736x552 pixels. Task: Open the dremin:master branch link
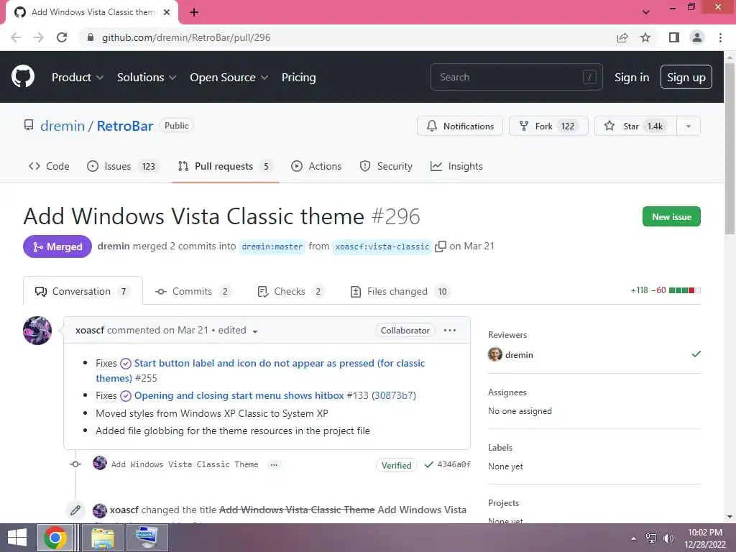tap(272, 247)
